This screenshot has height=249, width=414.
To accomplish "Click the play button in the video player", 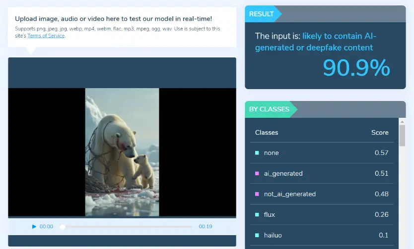I will pos(34,227).
